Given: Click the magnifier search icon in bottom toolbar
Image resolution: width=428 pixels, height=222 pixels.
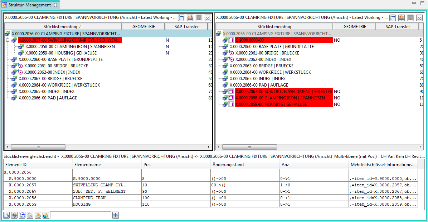Looking at the screenshot, I should click(30, 215).
